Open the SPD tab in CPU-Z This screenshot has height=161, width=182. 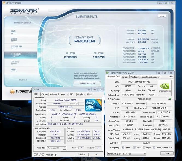tap(72, 94)
